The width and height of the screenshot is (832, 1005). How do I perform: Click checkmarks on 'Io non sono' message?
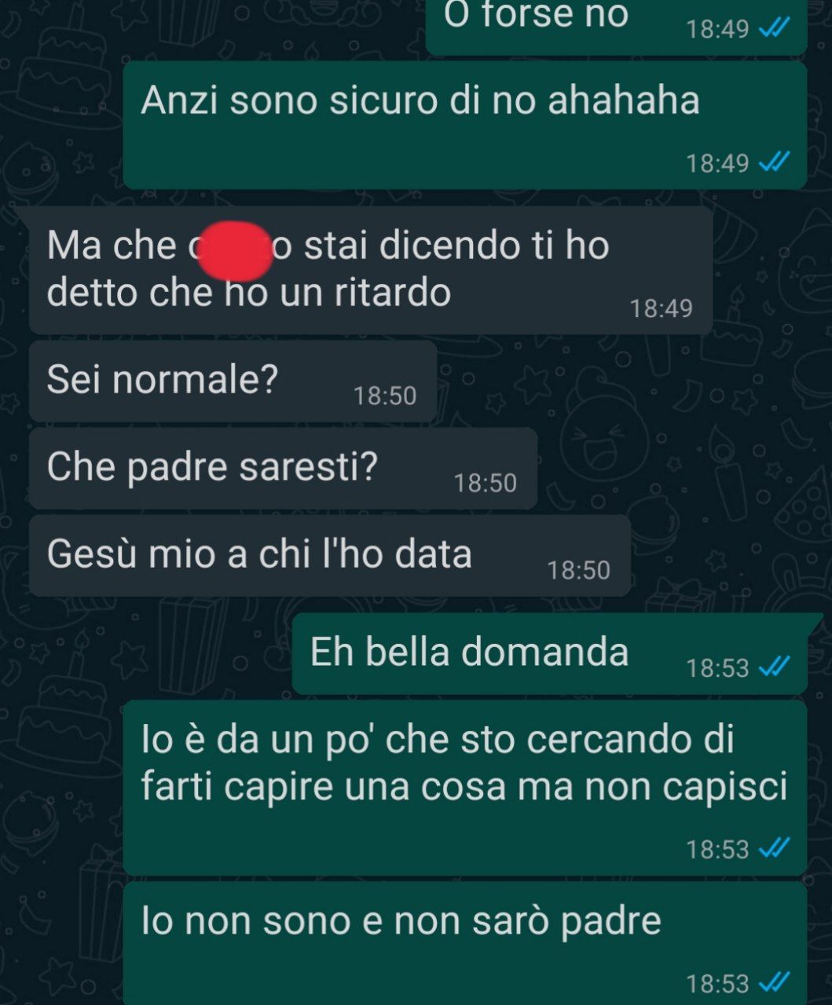(774, 983)
